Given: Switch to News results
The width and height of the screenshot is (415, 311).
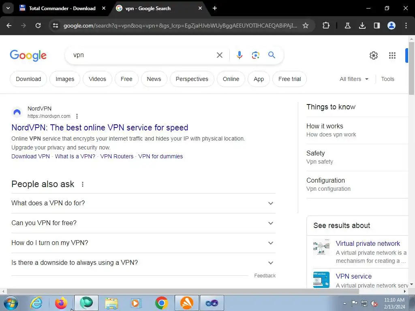Looking at the screenshot, I should (154, 79).
